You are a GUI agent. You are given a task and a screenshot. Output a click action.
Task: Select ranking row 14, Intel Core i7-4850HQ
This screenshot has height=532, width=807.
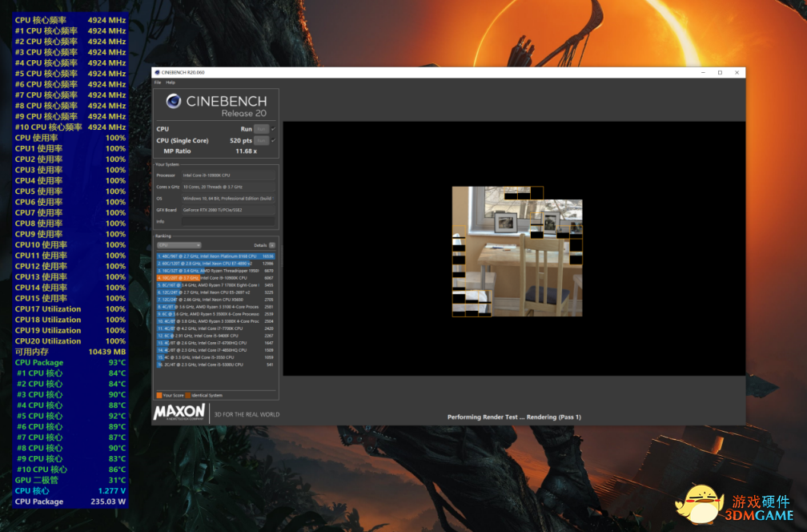pos(215,349)
